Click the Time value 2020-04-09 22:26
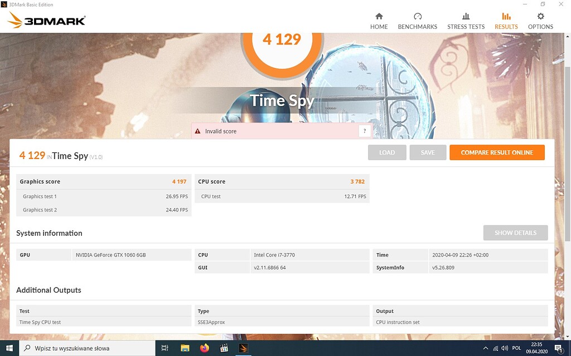 (460, 255)
